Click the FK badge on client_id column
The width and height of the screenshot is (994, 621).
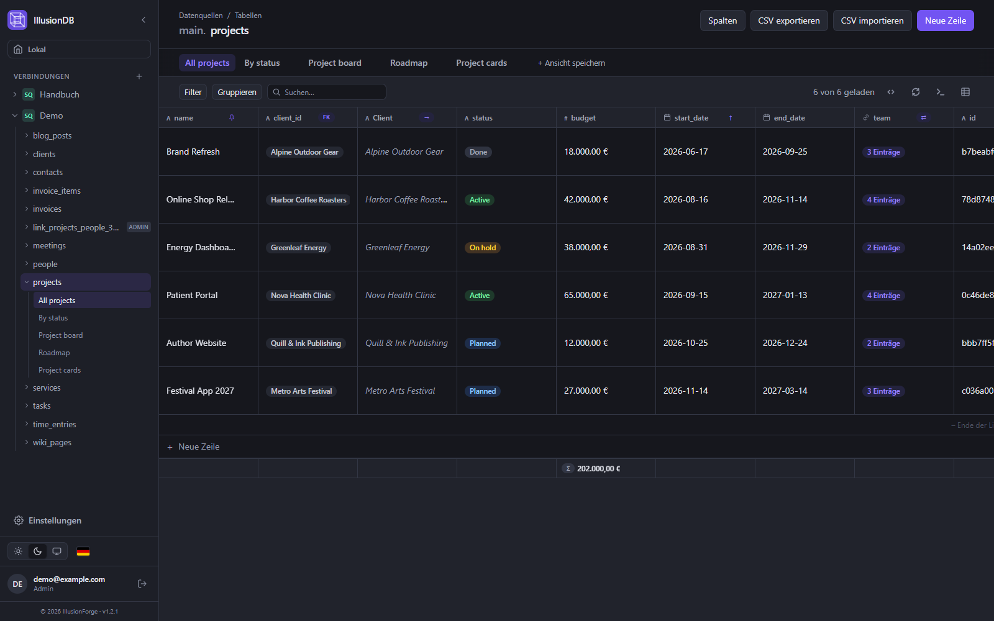pos(326,117)
